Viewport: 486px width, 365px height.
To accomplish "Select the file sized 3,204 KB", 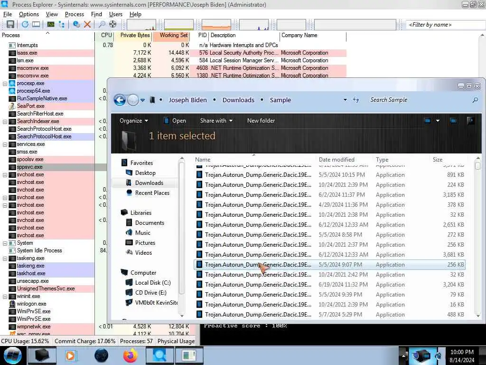I will (x=329, y=285).
